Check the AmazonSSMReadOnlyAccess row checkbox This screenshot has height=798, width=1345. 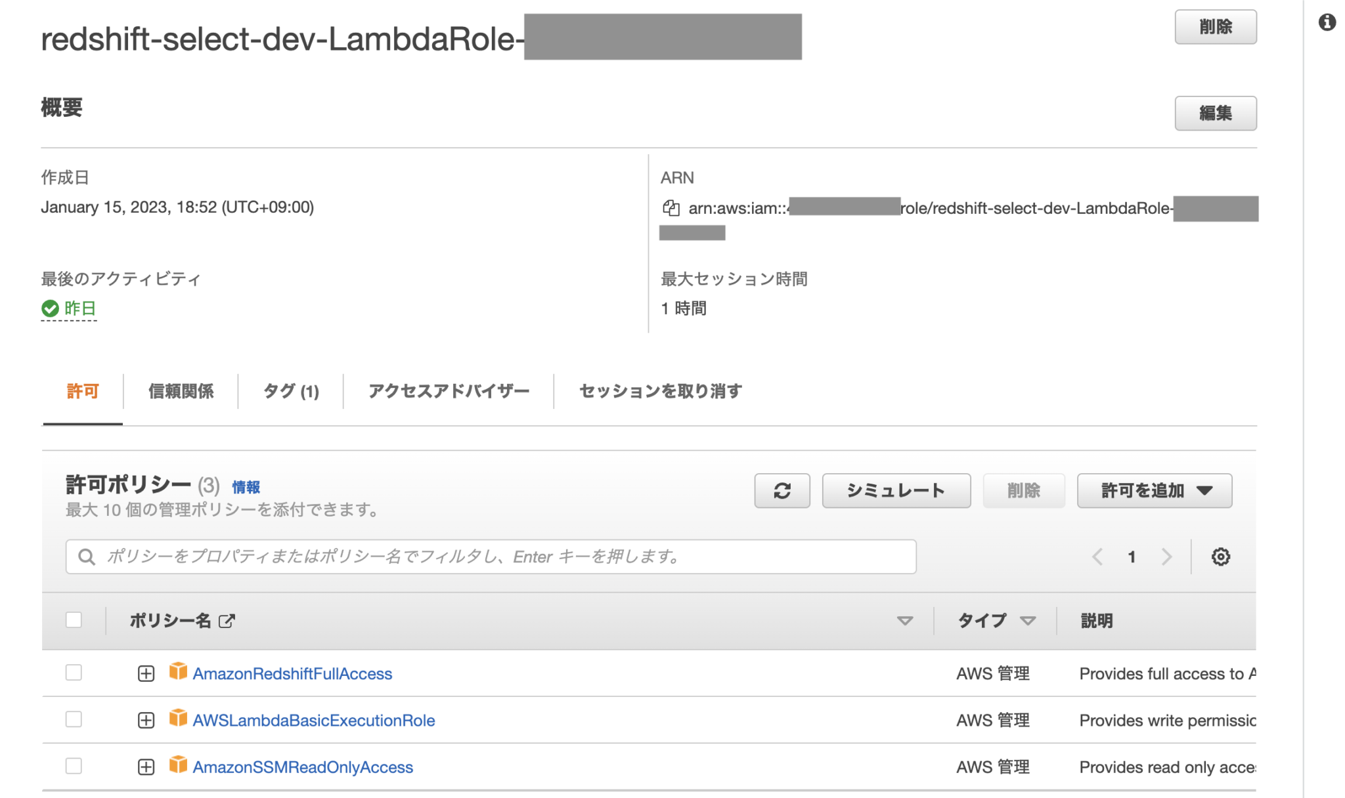pyautogui.click(x=74, y=766)
